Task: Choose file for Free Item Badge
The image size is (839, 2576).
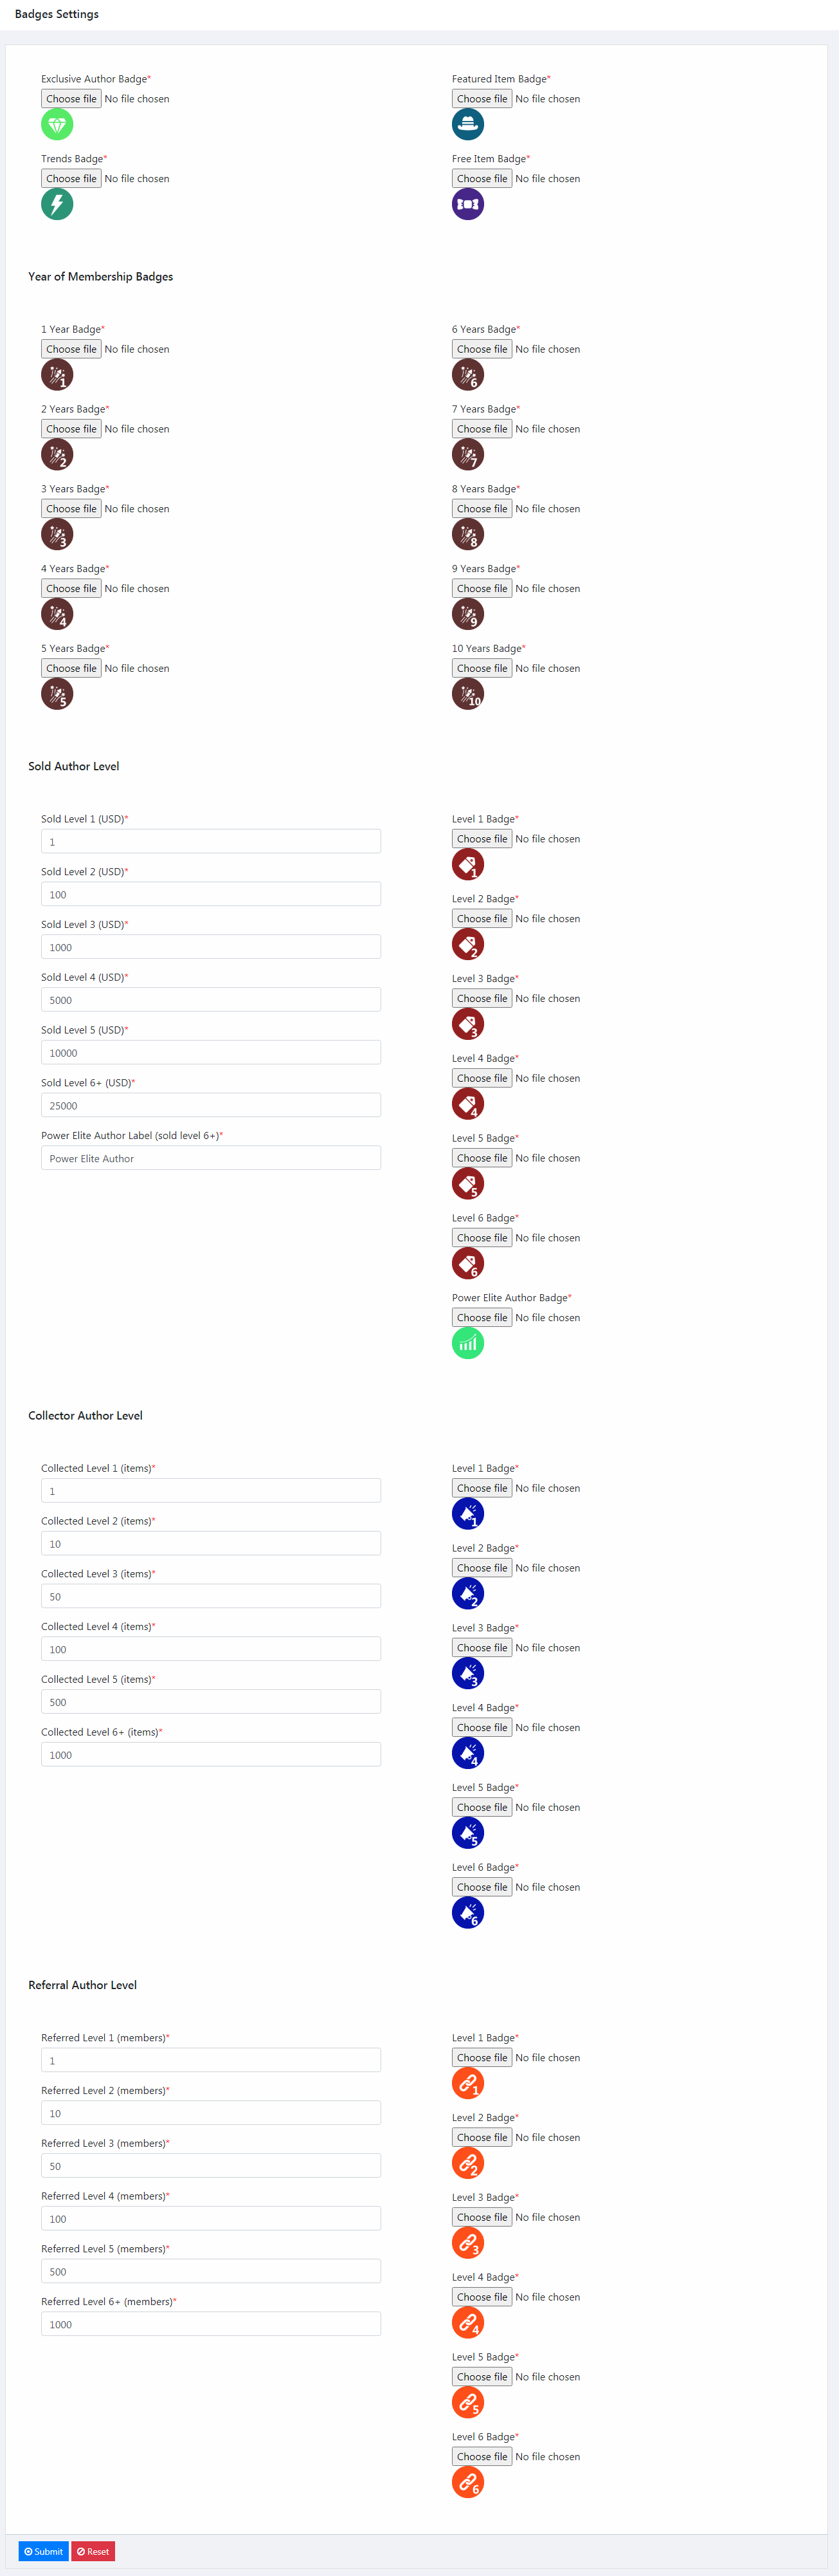Action: (x=482, y=179)
